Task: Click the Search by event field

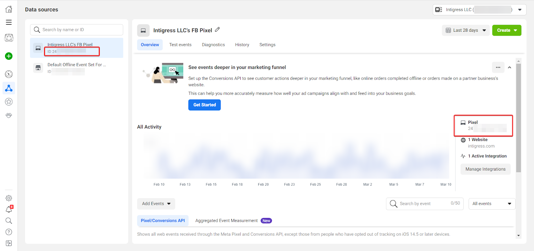Action: click(x=425, y=204)
